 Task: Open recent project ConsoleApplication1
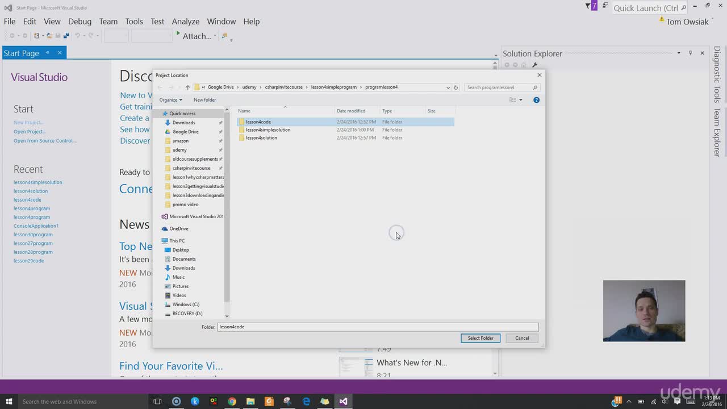tap(36, 226)
